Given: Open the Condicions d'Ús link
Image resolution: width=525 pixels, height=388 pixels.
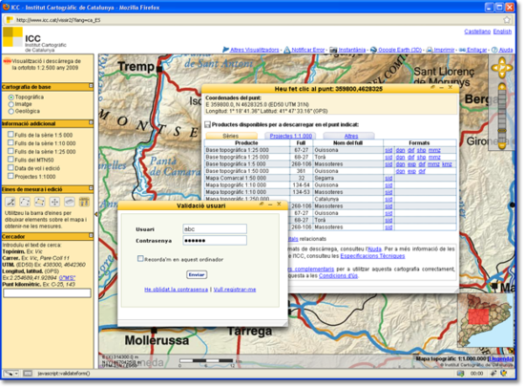Looking at the screenshot, I should pos(338,275).
